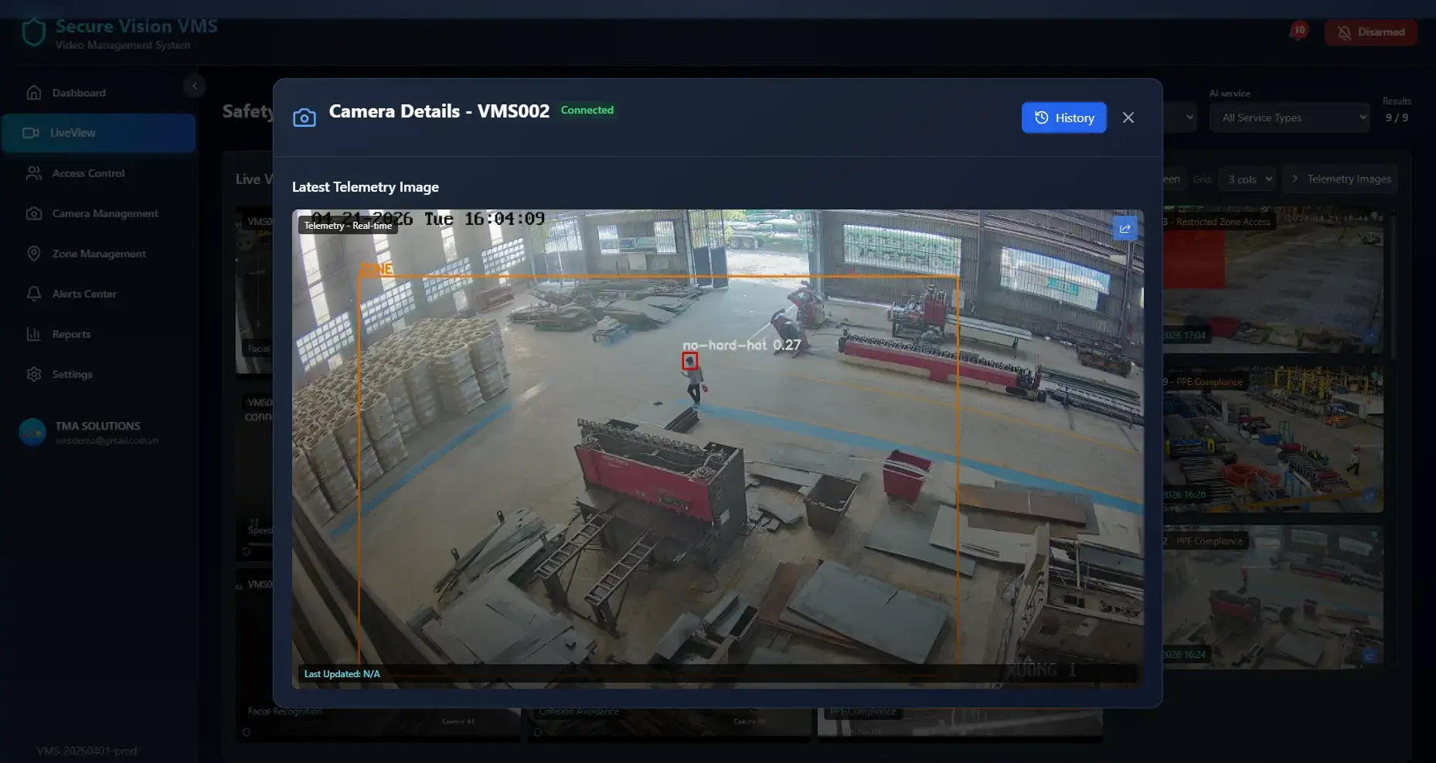Close the Camera Details dialog

click(x=1128, y=118)
